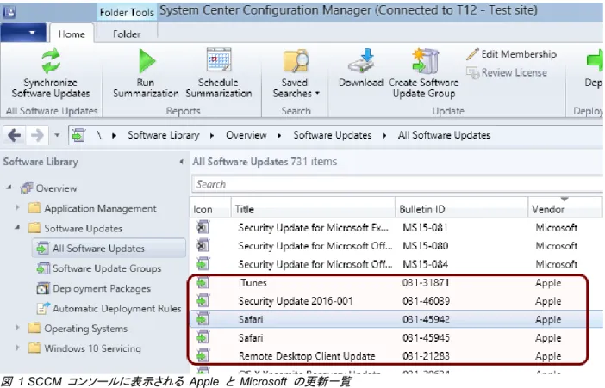Click Bulletin ID 031-45945 cell
Image resolution: width=605 pixels, height=388 pixels.
click(x=426, y=338)
